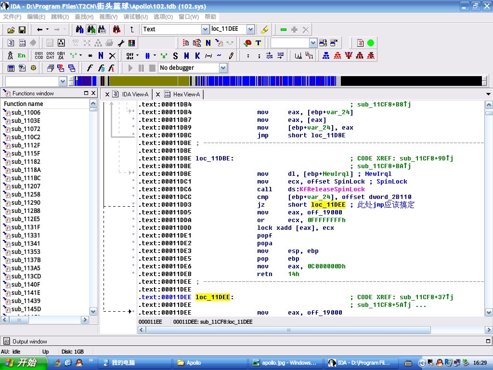Screen dimensions: 493x370
Task: Click the blue bold N rename icon
Action: coord(101,55)
